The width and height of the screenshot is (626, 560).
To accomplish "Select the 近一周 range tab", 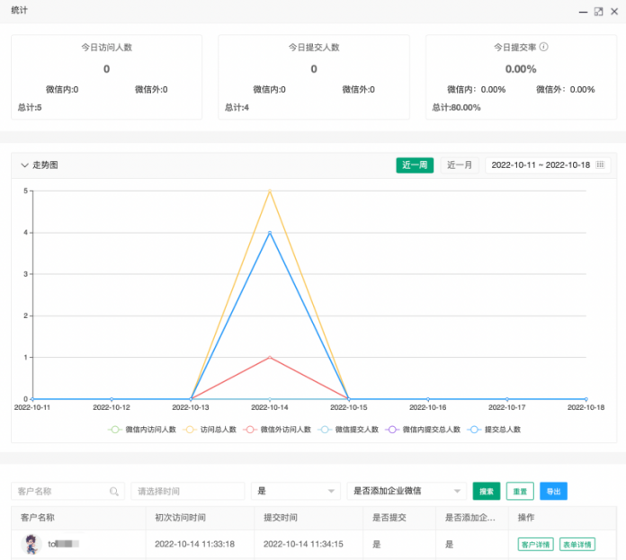I will (415, 165).
